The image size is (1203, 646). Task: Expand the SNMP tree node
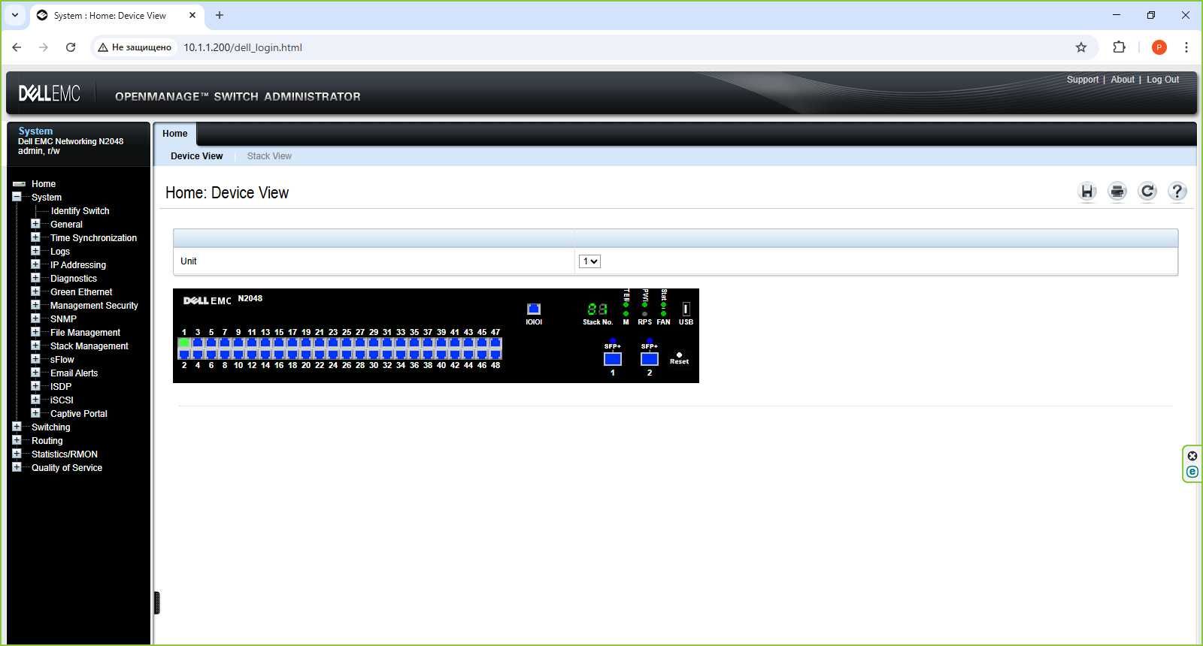[x=35, y=318]
